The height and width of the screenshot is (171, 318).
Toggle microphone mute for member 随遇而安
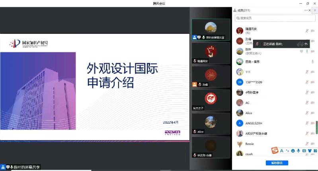[307, 31]
